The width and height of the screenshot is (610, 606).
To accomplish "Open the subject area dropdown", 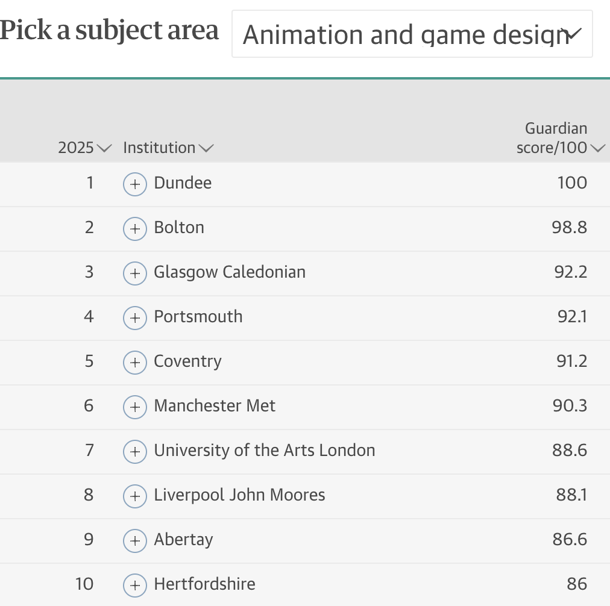I will [x=412, y=34].
